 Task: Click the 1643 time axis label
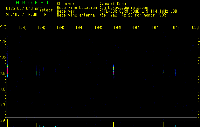click(60, 28)
